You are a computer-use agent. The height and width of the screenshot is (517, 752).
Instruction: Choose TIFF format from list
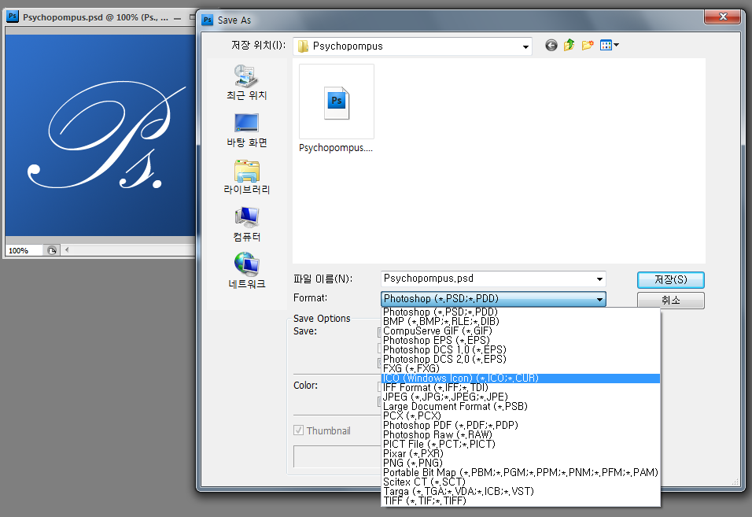coord(521,500)
